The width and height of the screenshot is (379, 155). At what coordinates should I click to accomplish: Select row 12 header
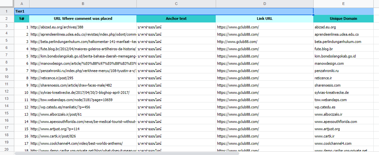coord(7,92)
